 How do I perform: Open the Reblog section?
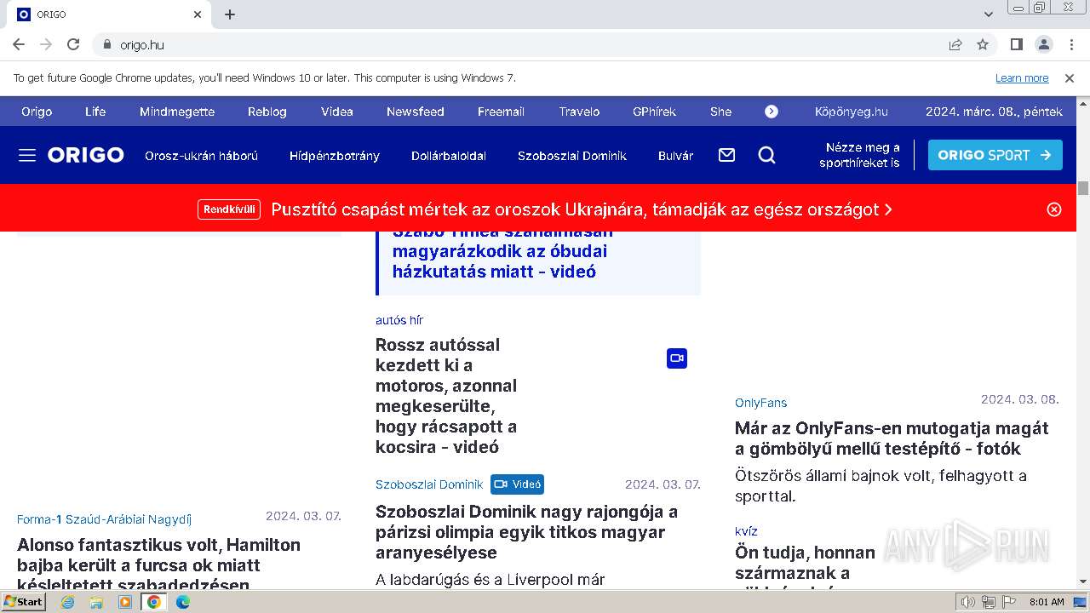267,112
